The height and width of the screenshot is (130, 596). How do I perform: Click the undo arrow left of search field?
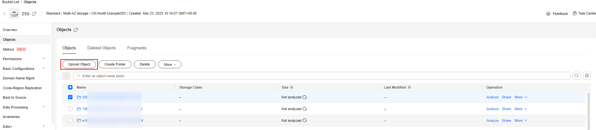pyautogui.click(x=66, y=76)
